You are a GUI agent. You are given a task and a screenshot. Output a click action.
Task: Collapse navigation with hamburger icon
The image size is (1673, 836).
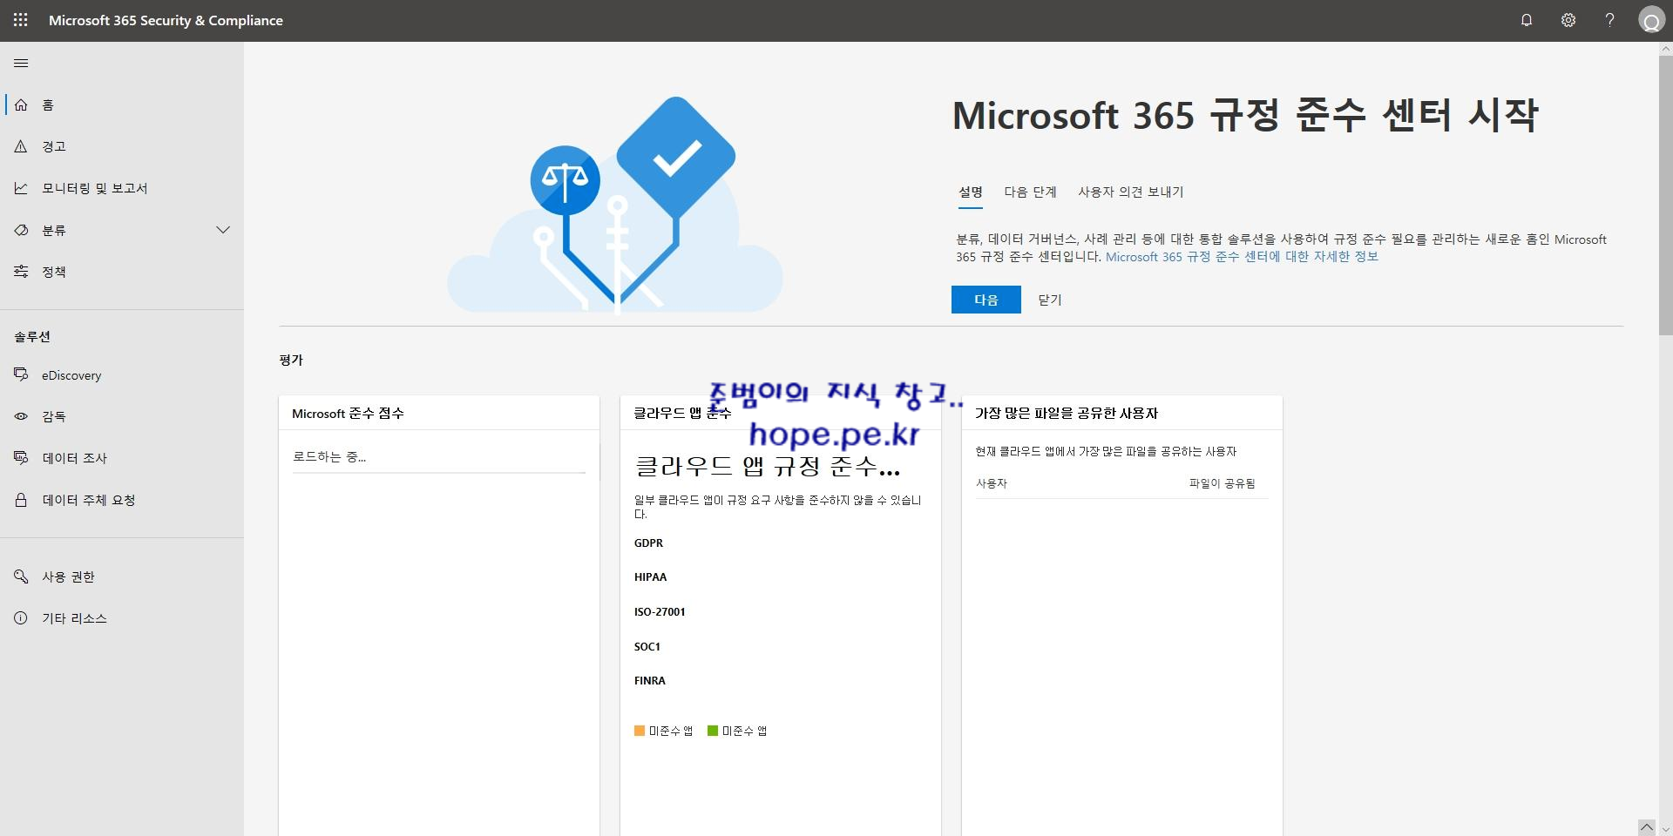coord(22,63)
